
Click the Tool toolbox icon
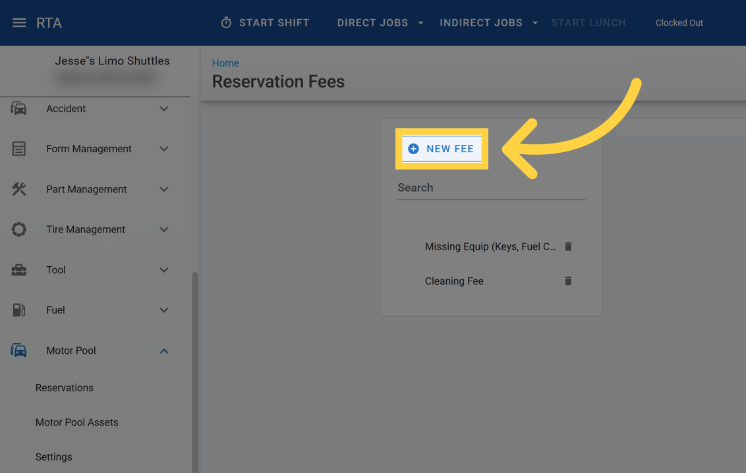click(19, 270)
